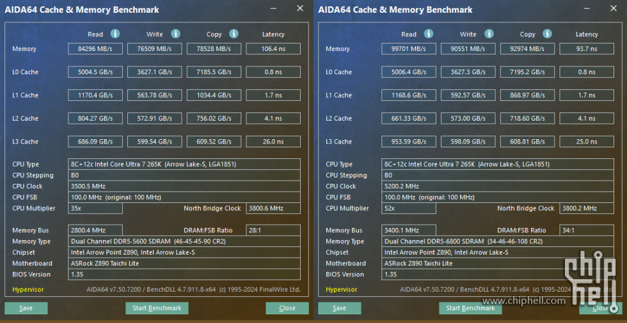627x323 pixels.
Task: Click Start Benchmark in right window
Action: pos(470,308)
